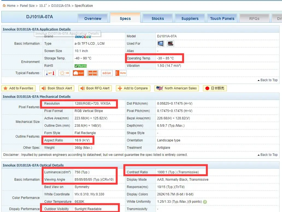282x212 pixels.
Task: Click the Innolux DJ101IA-07A Optical Details heading
Action: (x=33, y=165)
